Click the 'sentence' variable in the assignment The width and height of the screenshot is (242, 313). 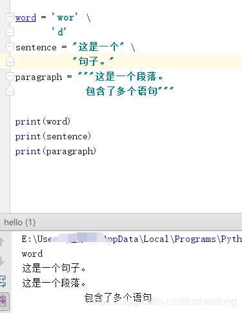[x=36, y=47]
